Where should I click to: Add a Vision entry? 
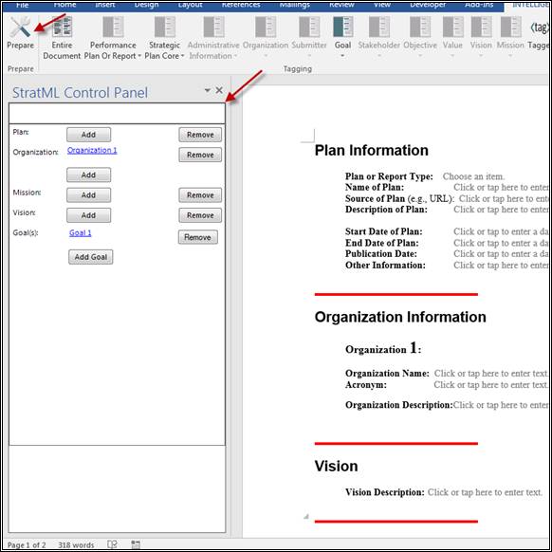(x=89, y=215)
